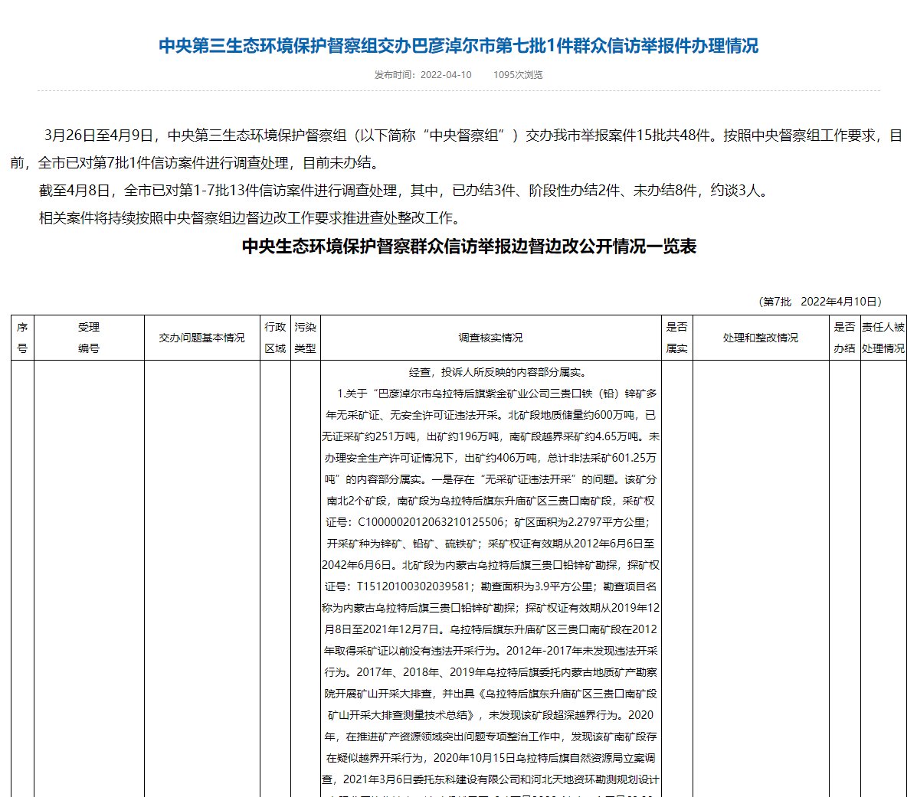Click the page title about 巴彦淖尔市第七批举报件
The image size is (917, 797).
(458, 46)
